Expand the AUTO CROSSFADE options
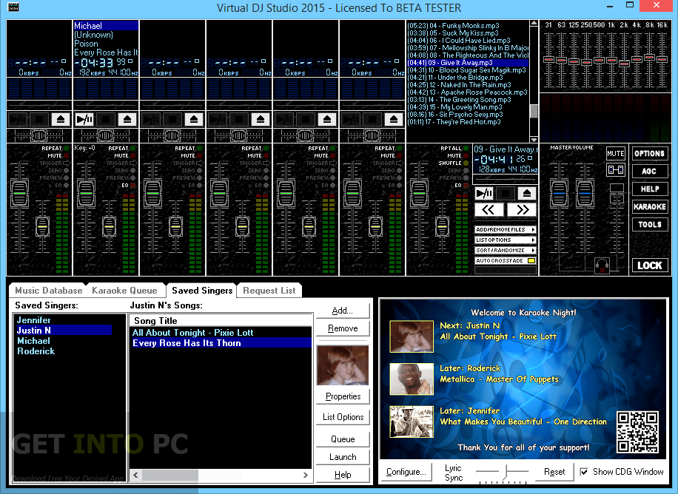This screenshot has width=678, height=494. tap(506, 260)
